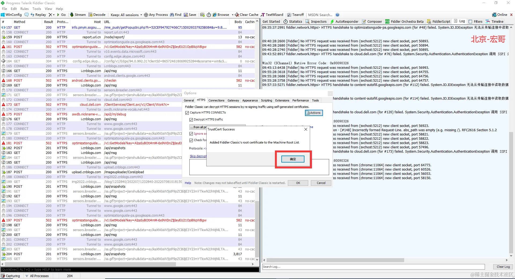Click the Go resume button

pos(61,15)
